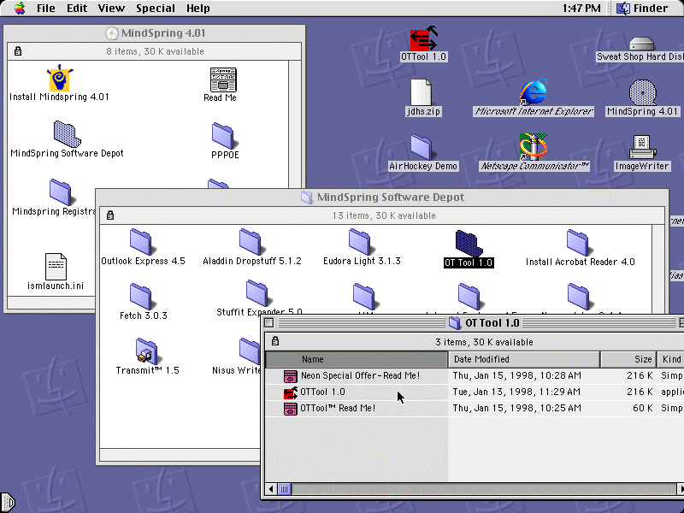Select the Transmit 1.5 folder
Screen dimensions: 684x513
pyautogui.click(x=146, y=351)
